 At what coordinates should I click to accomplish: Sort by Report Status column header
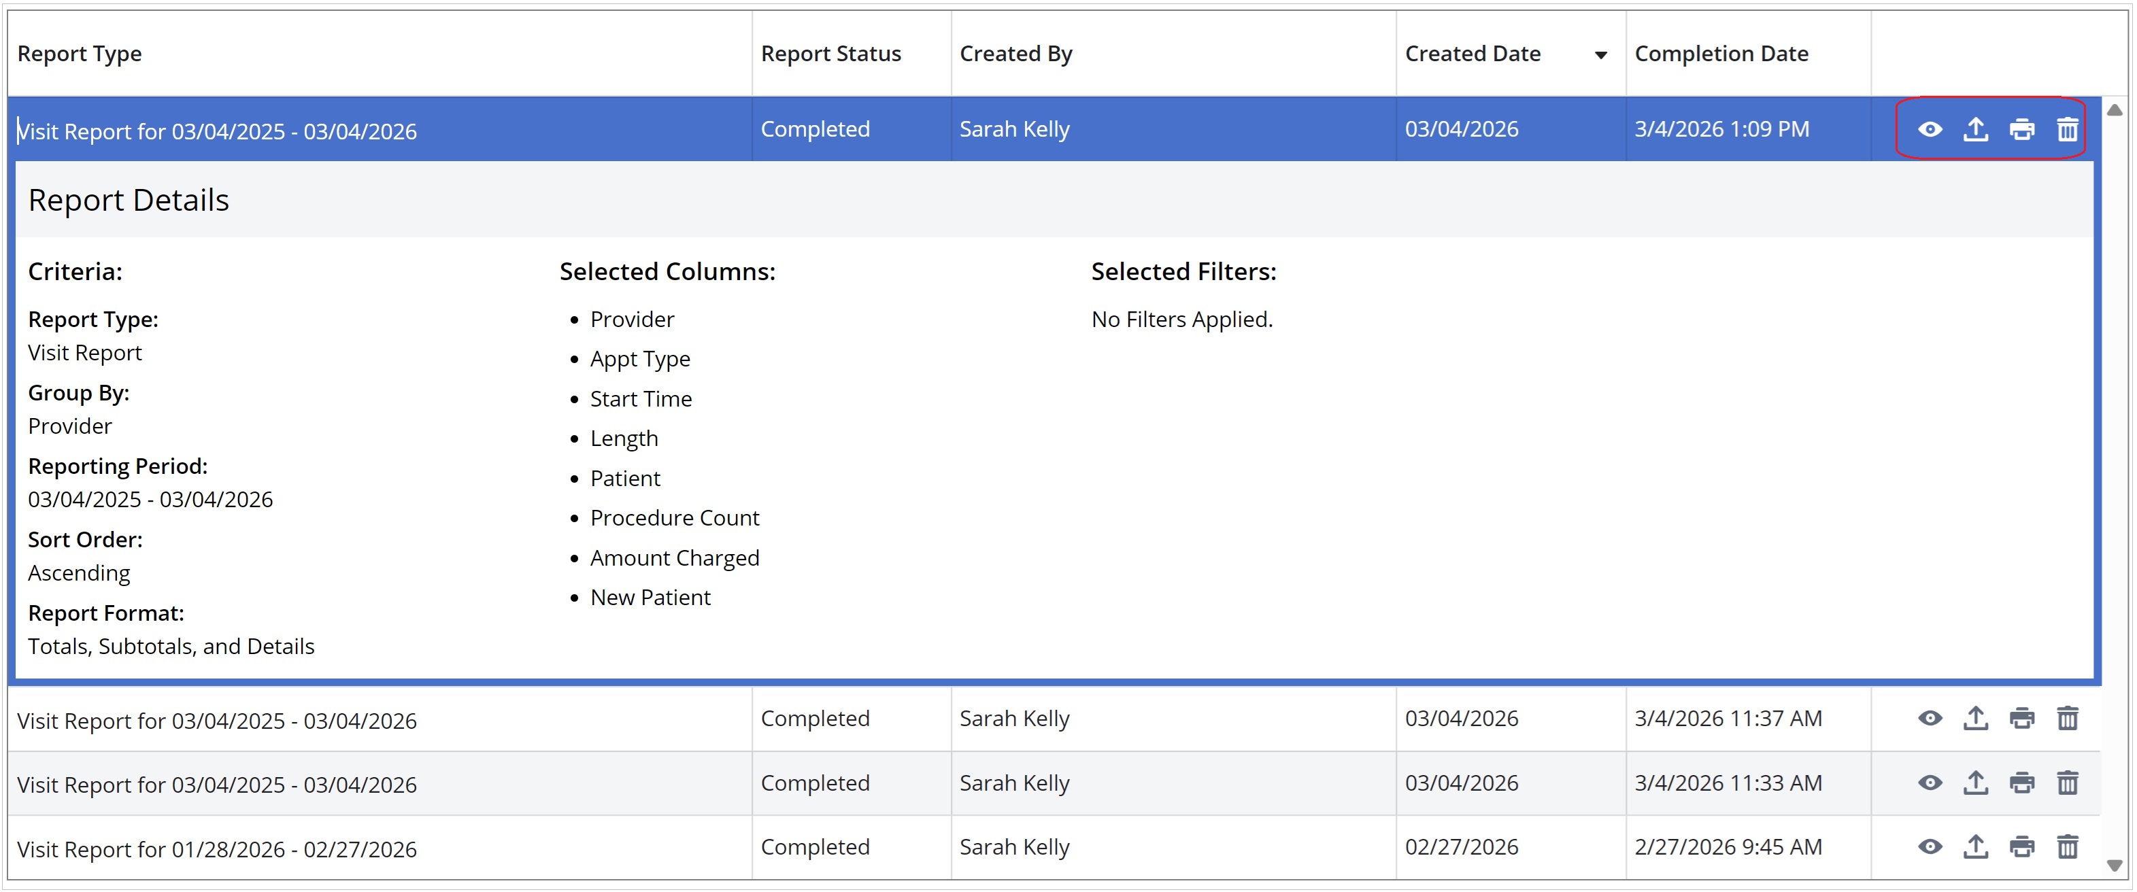pyautogui.click(x=830, y=54)
